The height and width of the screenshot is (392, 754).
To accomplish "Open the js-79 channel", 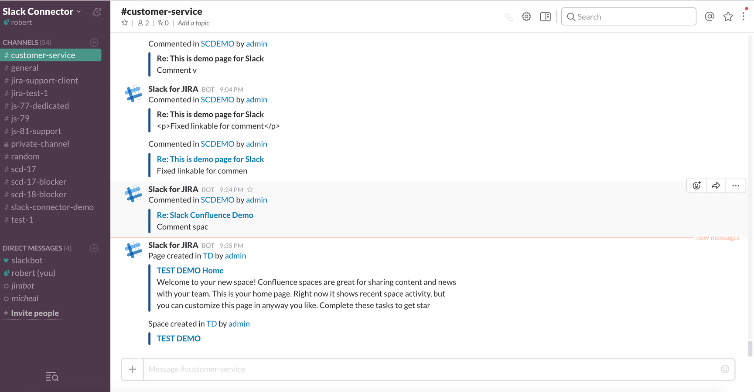I will [x=51, y=118].
